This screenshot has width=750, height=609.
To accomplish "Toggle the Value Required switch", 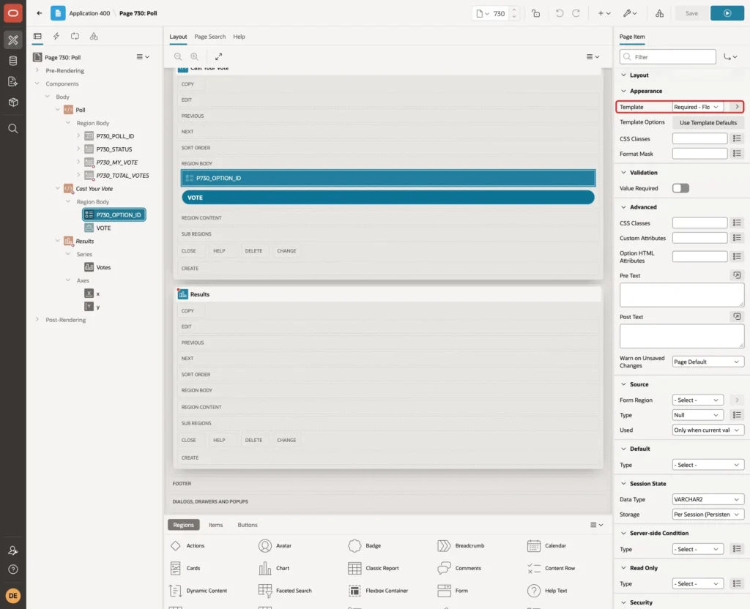I will (x=680, y=188).
